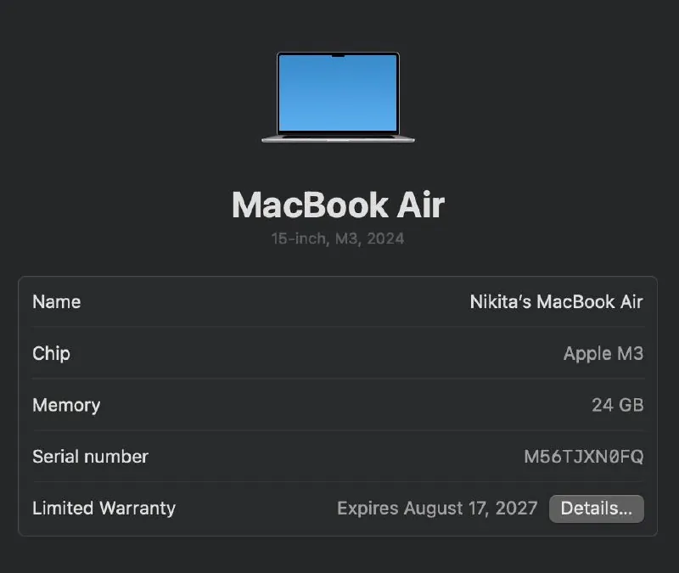This screenshot has width=679, height=573.
Task: Click the word Air in the title
Action: (421, 205)
